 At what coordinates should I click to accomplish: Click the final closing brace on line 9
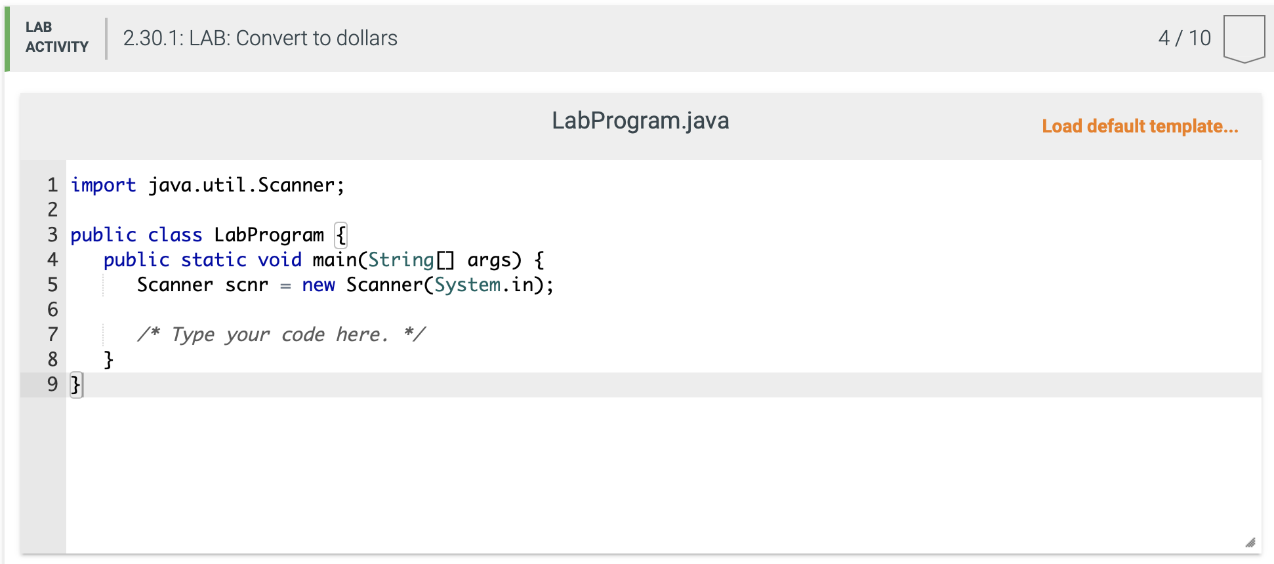[75, 384]
